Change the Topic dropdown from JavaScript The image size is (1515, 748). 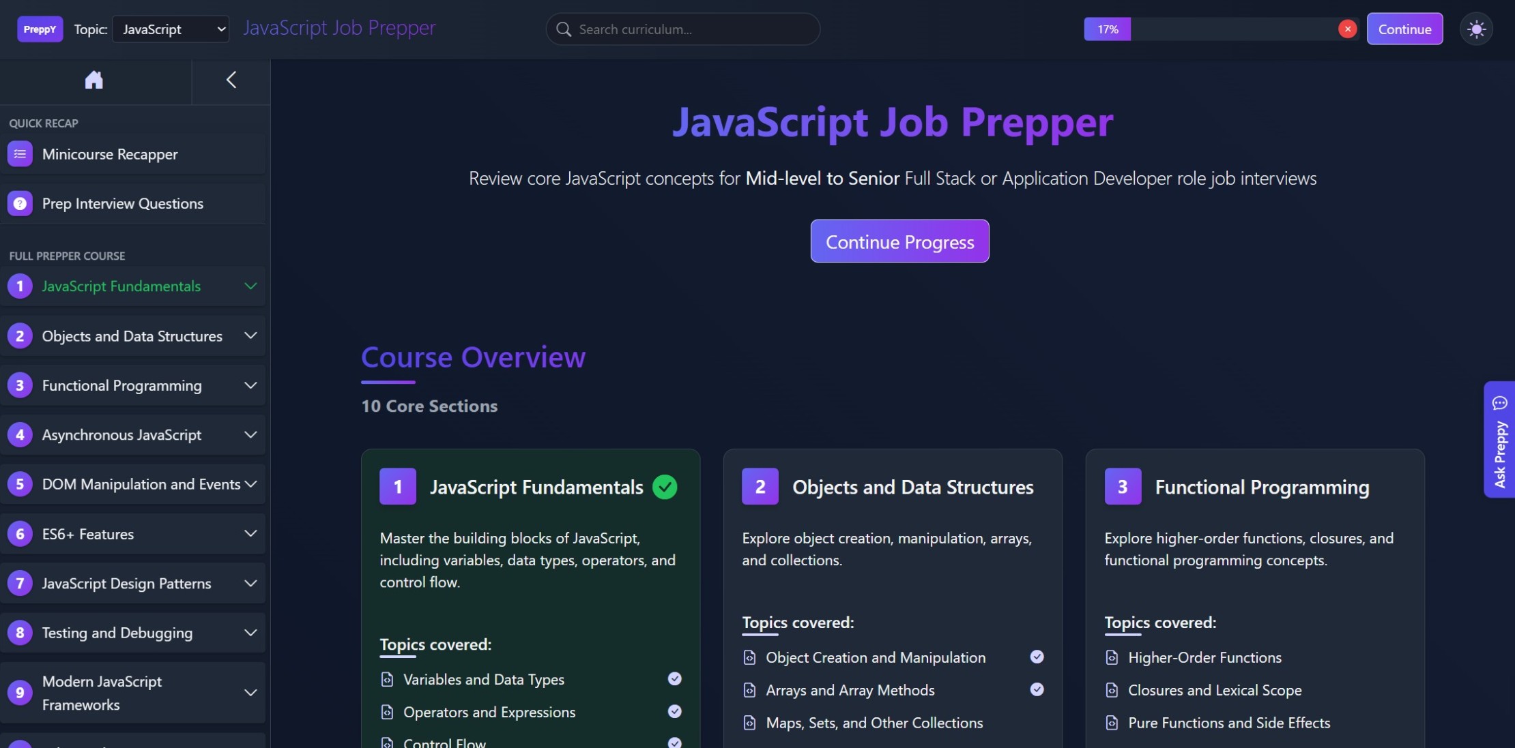(170, 29)
